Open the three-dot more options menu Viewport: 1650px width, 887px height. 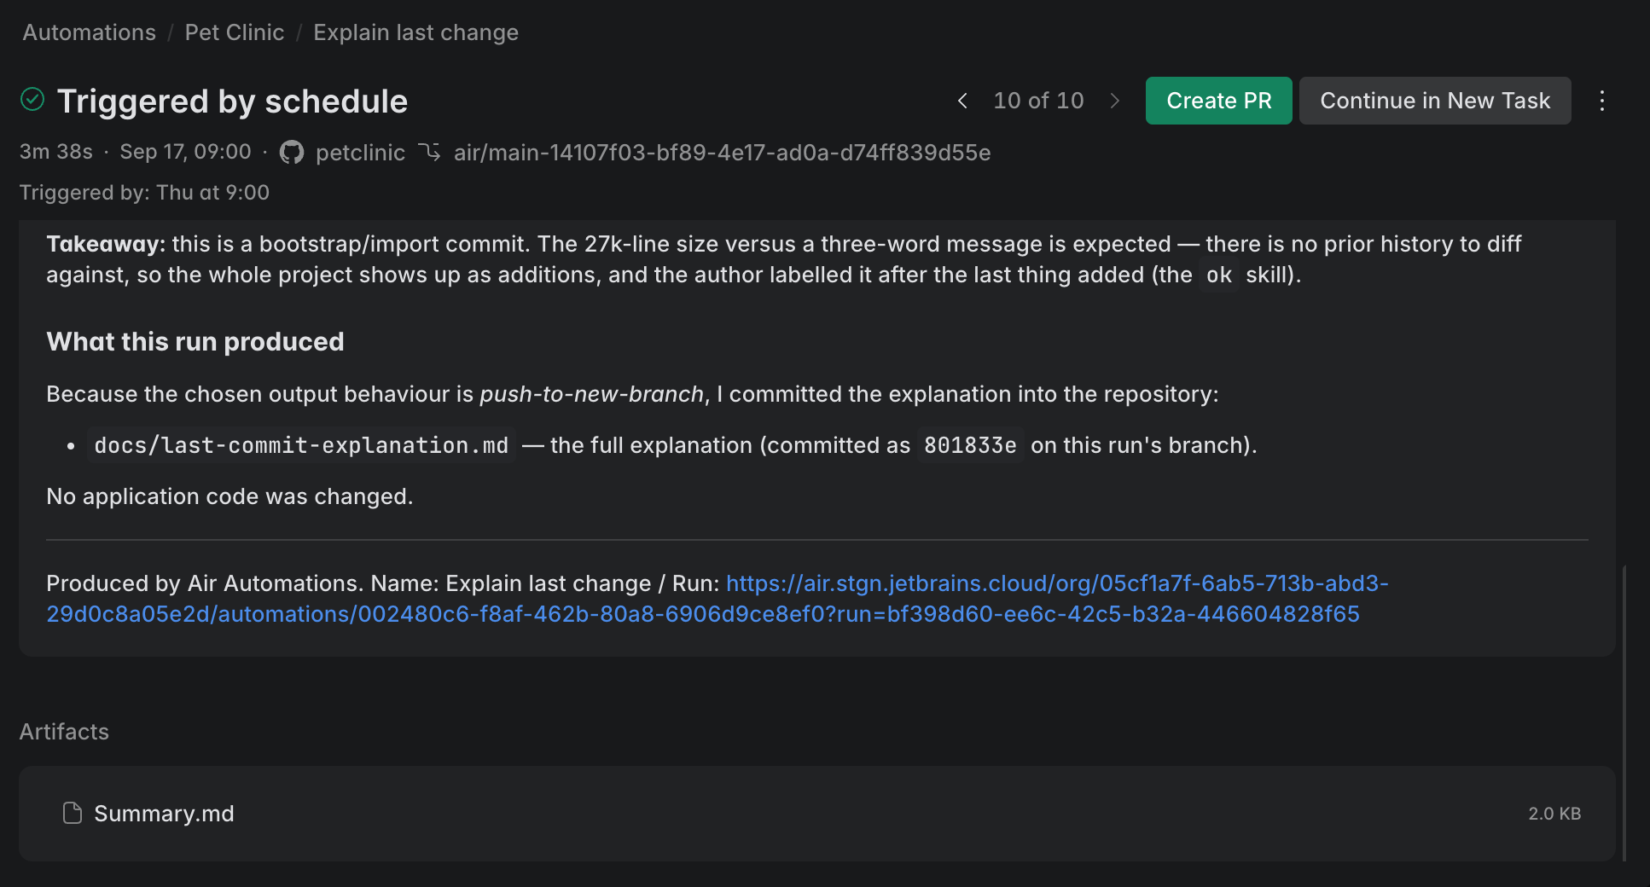tap(1601, 101)
